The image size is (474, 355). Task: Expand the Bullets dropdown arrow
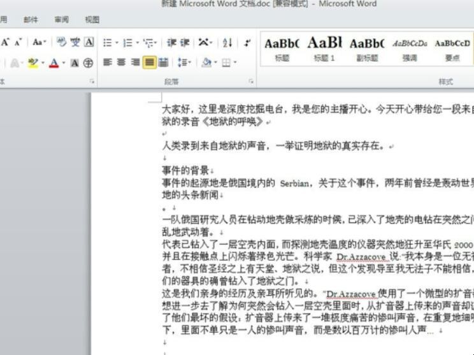[x=117, y=43]
